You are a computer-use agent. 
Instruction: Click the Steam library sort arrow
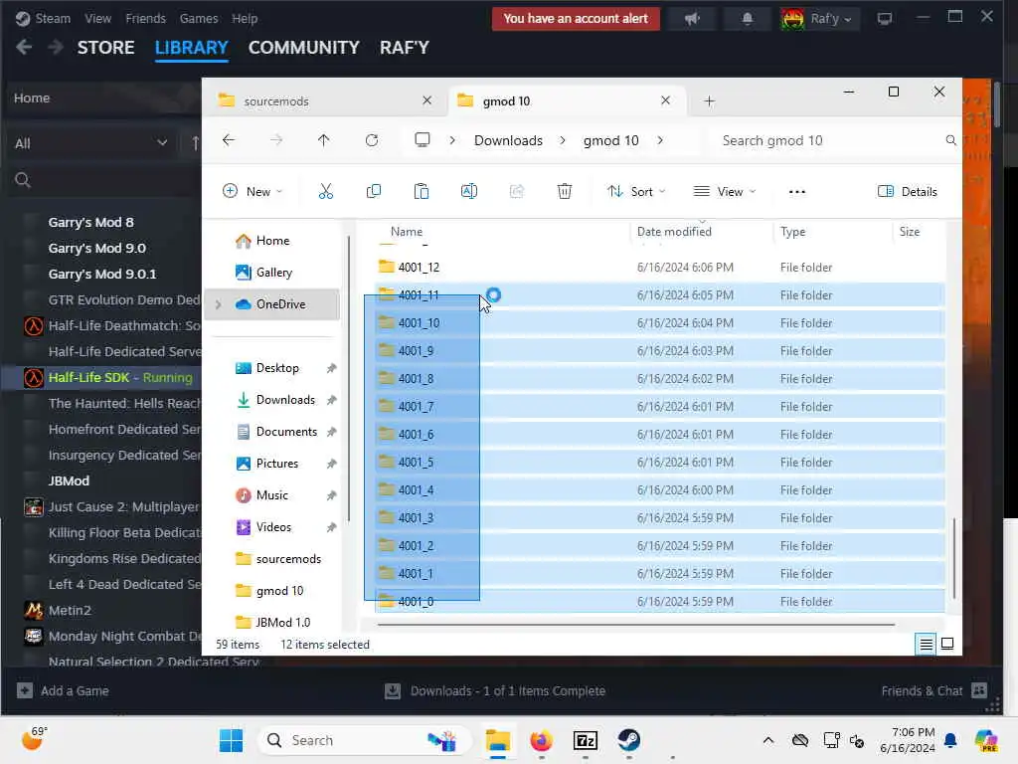point(196,143)
